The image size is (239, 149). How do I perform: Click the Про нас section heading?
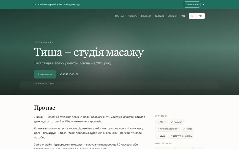pos(44,108)
